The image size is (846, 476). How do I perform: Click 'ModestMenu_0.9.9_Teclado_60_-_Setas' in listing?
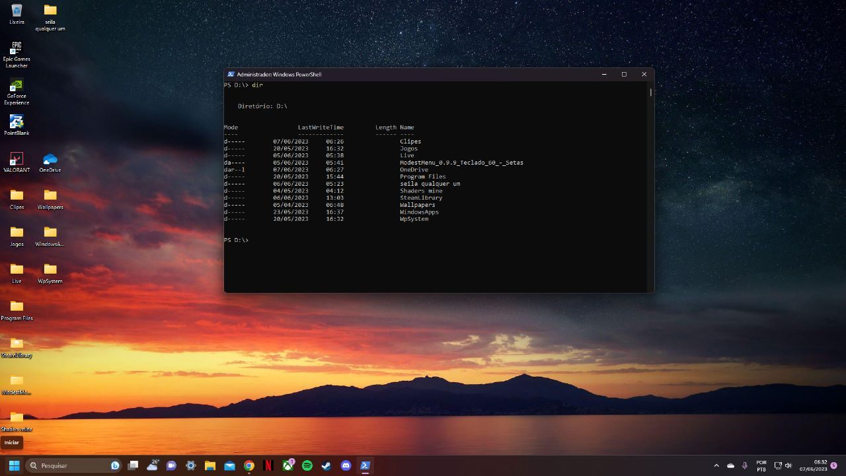point(461,163)
